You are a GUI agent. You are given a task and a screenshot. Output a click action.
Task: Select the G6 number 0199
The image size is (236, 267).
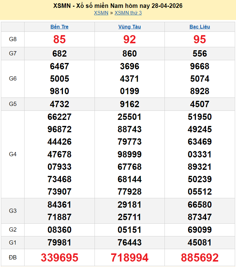tap(129, 91)
